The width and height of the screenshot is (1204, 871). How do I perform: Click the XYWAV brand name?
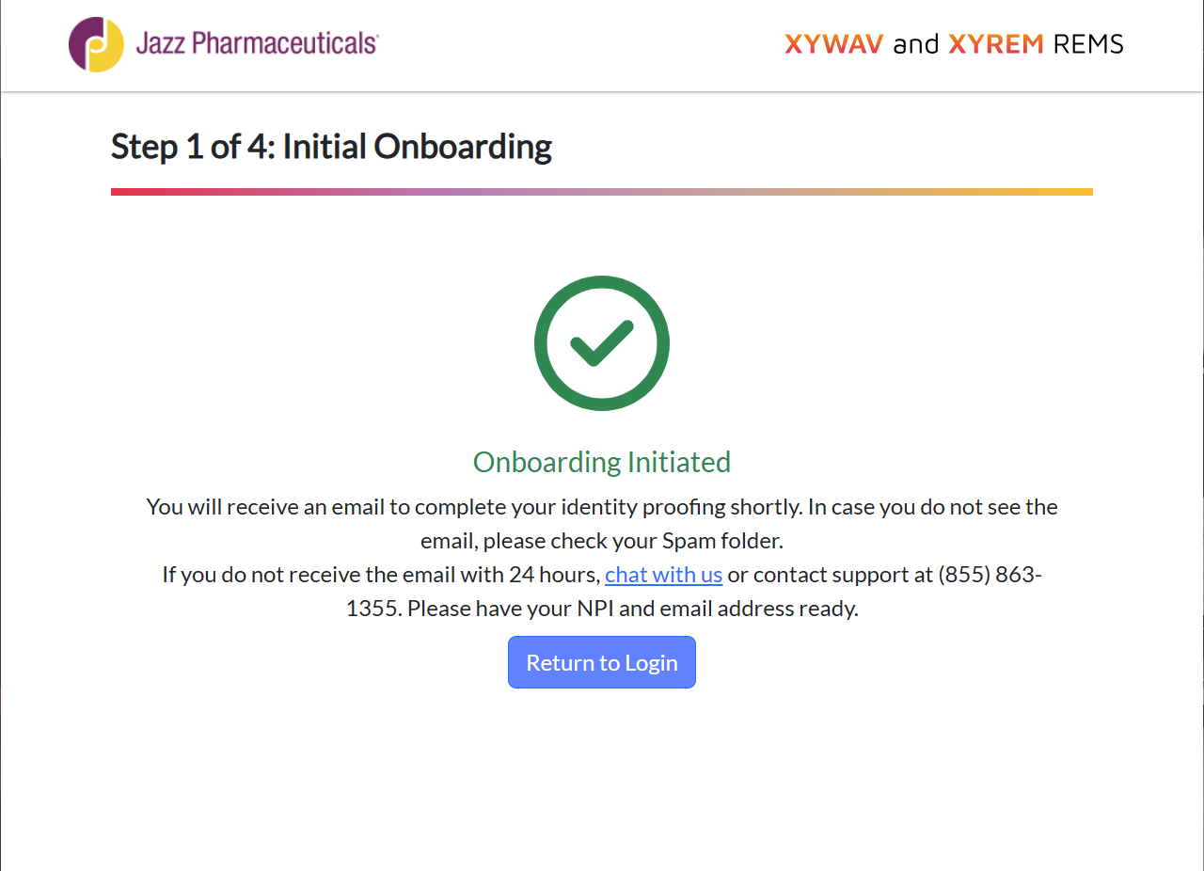point(833,43)
